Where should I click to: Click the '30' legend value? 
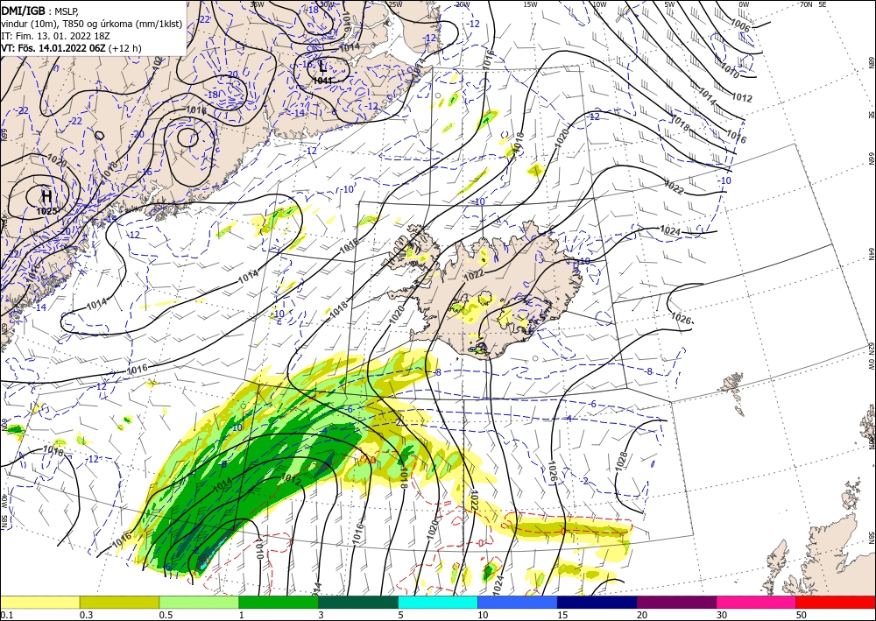tap(722, 615)
